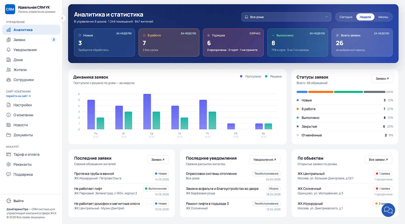This screenshot has width=405, height=224.
Task: Open the Все дома dropdown
Action: click(286, 17)
